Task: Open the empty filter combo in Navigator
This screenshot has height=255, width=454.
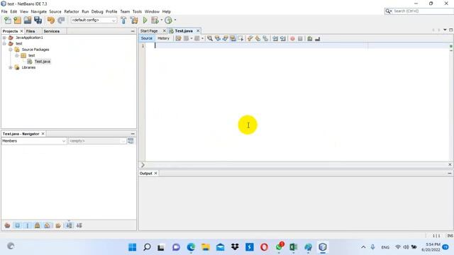Action: (97, 141)
